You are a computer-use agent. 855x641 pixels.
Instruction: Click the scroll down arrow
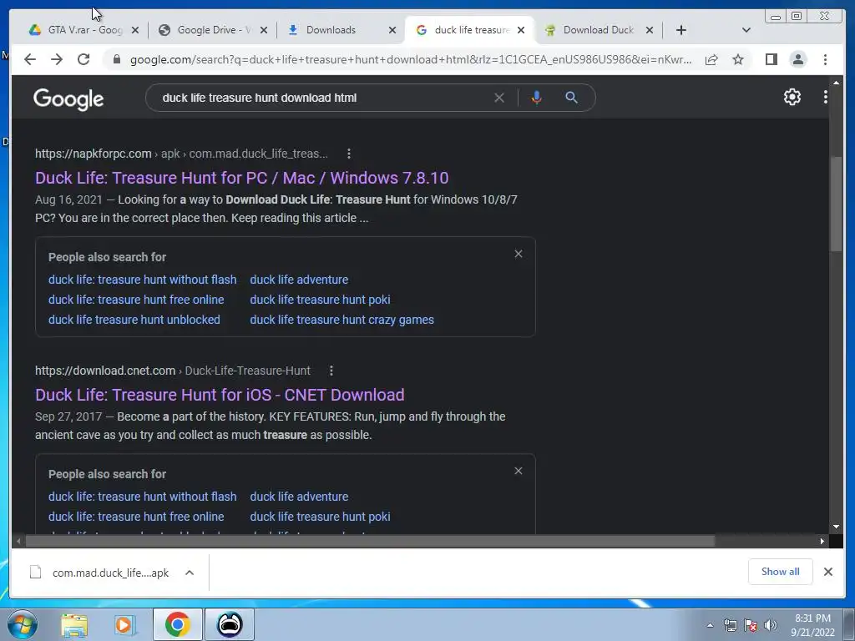click(836, 527)
